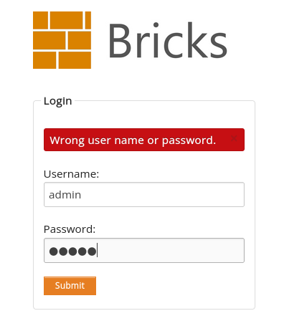
Task: Click the middle-right brick in logo
Action: pyautogui.click(x=80, y=40)
